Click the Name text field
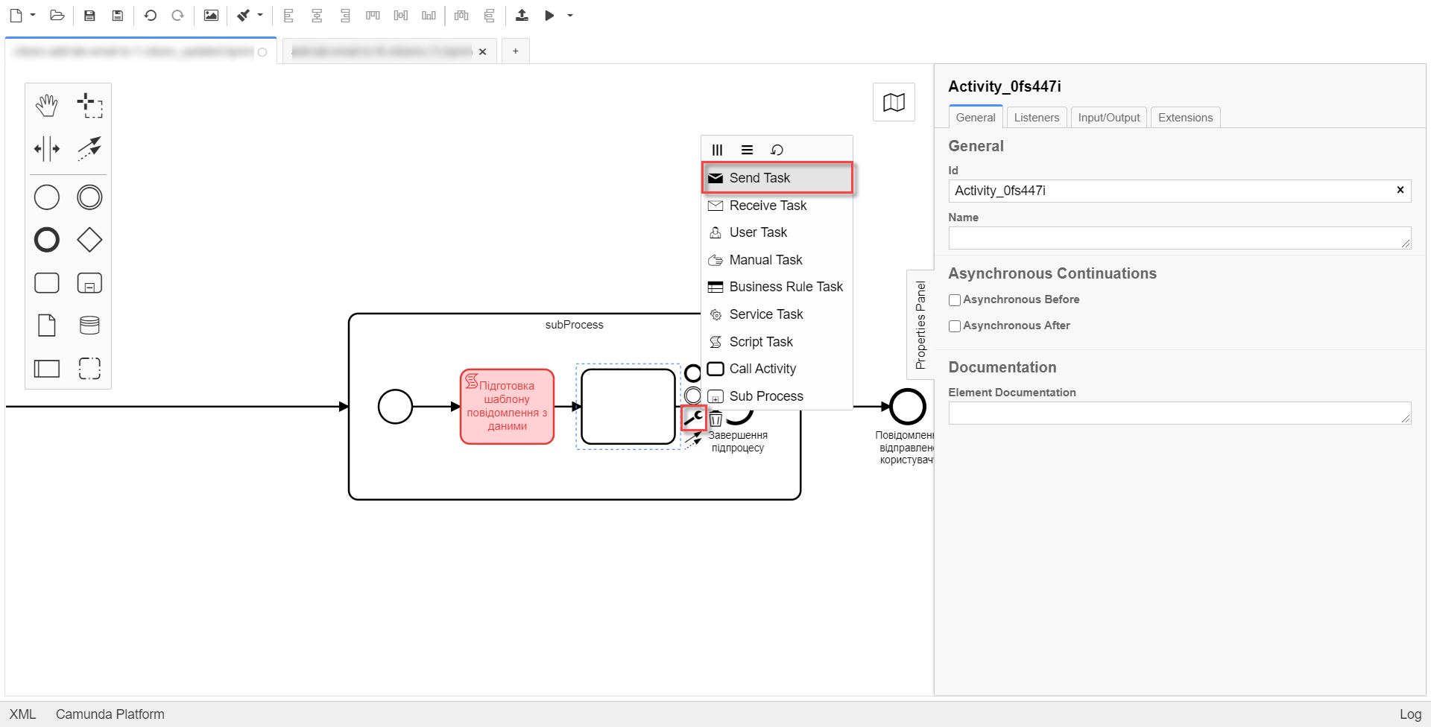This screenshot has height=727, width=1431. click(1178, 238)
